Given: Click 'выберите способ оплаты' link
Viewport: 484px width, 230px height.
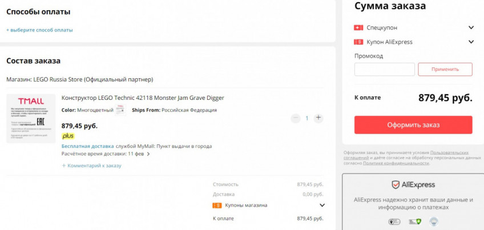Looking at the screenshot, I should [39, 30].
